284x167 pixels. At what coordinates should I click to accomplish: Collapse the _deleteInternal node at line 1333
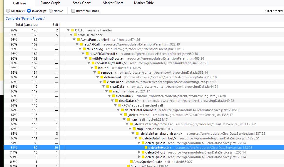pyautogui.click(x=121, y=115)
